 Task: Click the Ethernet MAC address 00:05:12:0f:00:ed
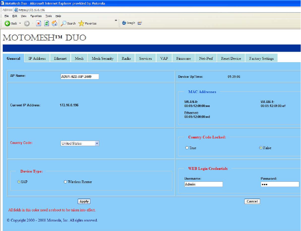tap(197, 117)
